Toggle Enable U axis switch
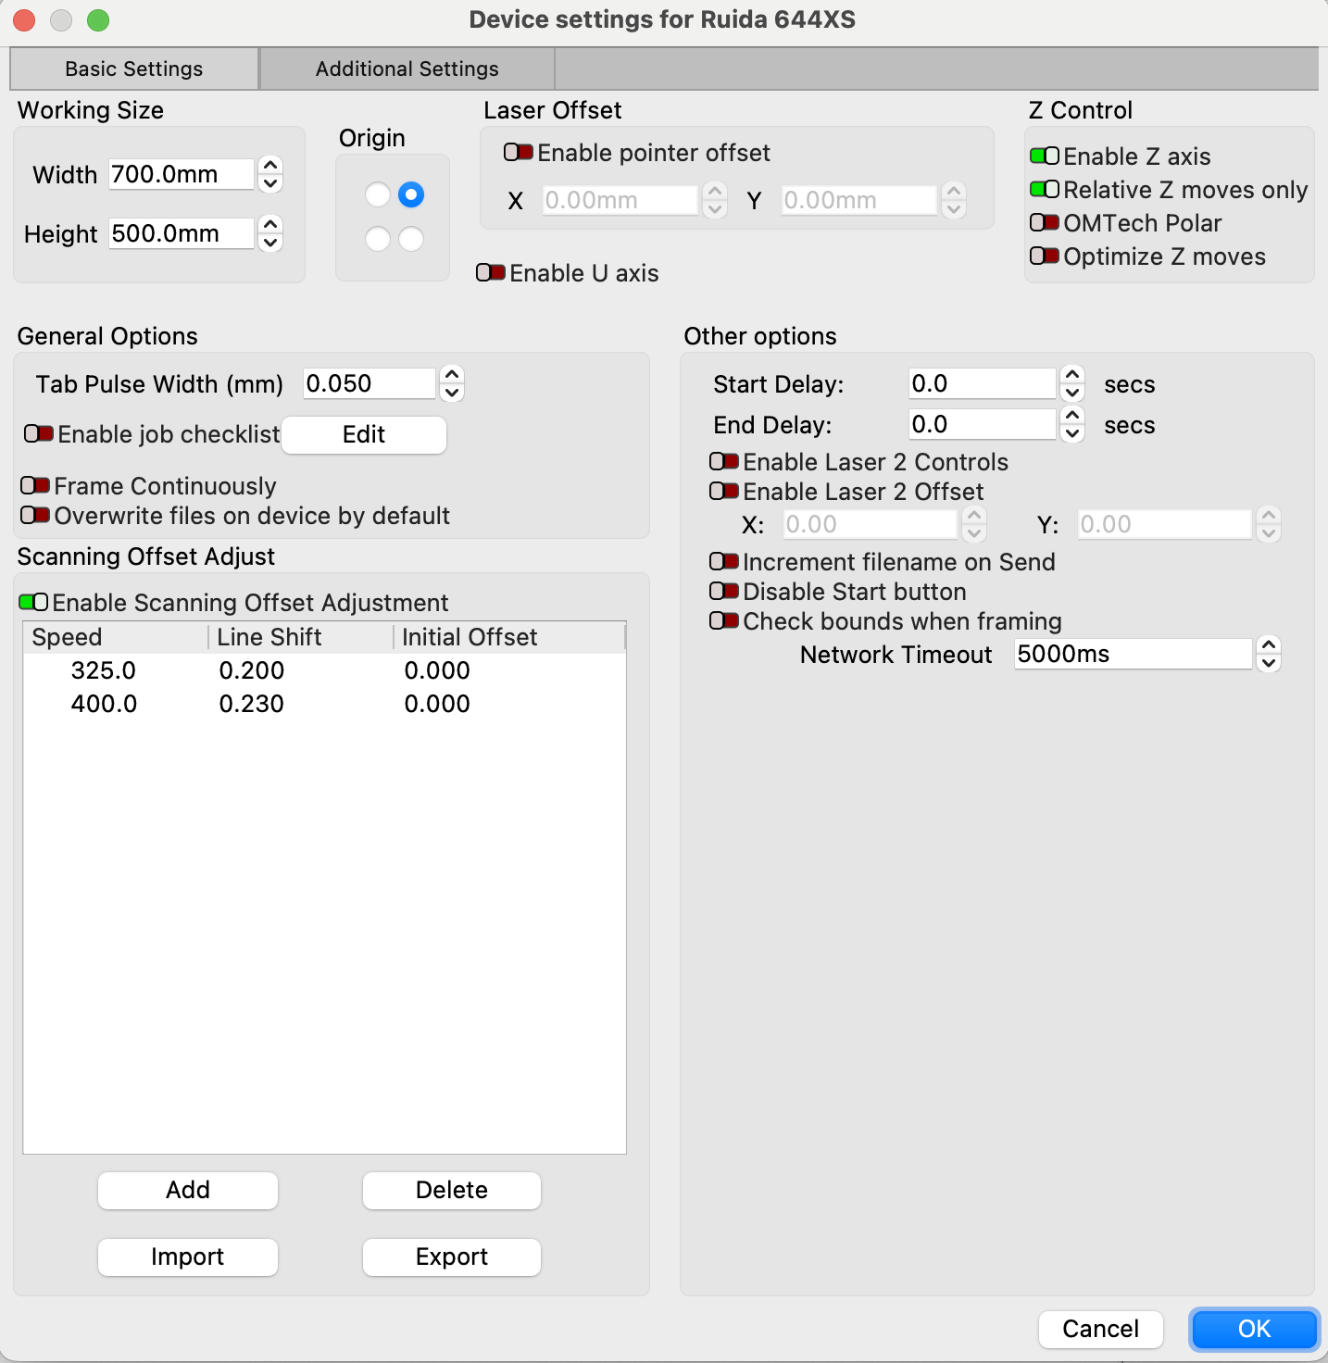This screenshot has width=1328, height=1363. [x=491, y=272]
